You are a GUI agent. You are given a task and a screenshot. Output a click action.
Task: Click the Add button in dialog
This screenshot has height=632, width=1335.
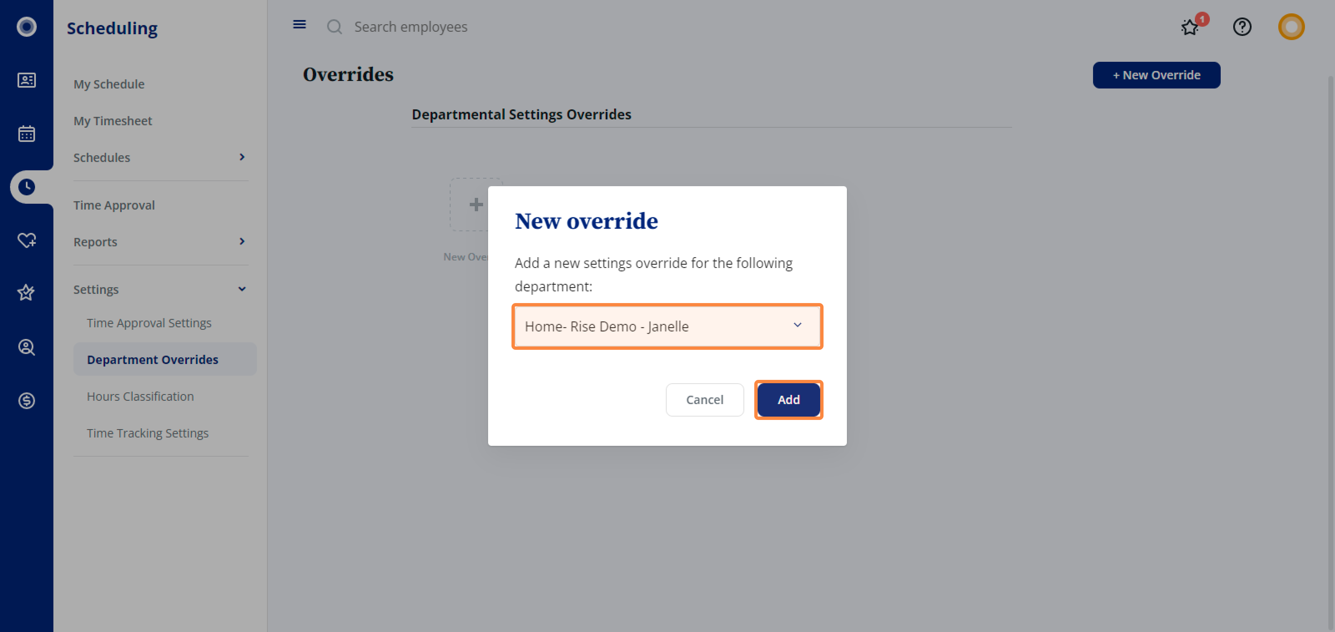[788, 400]
